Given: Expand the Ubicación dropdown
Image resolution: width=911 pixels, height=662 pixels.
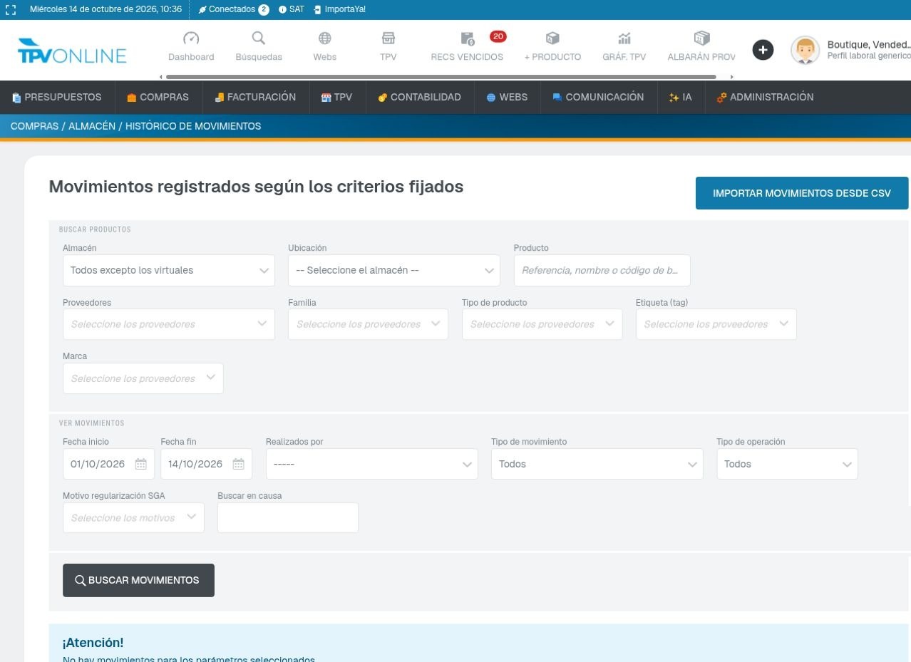Looking at the screenshot, I should pos(394,271).
